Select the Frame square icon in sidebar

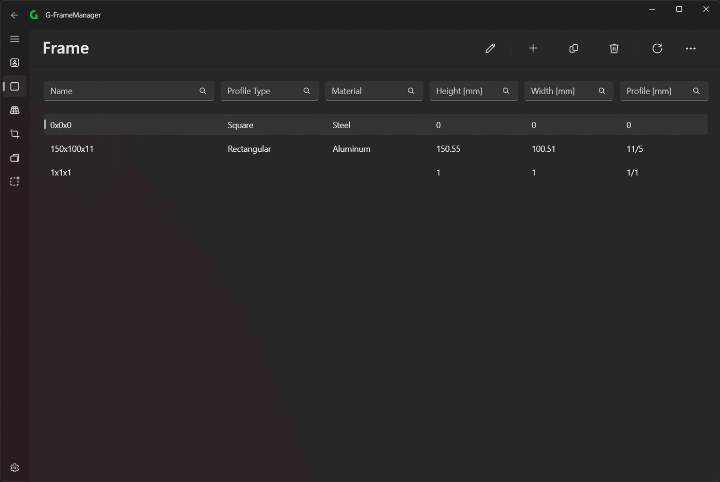click(15, 86)
